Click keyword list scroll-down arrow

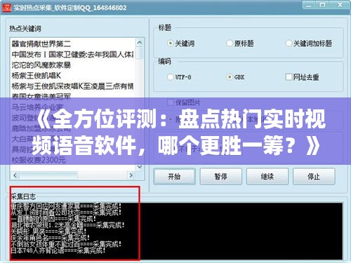[x=140, y=167]
